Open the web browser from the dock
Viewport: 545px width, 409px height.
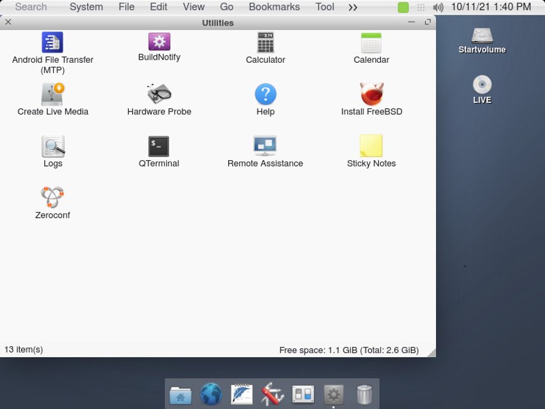click(x=211, y=394)
